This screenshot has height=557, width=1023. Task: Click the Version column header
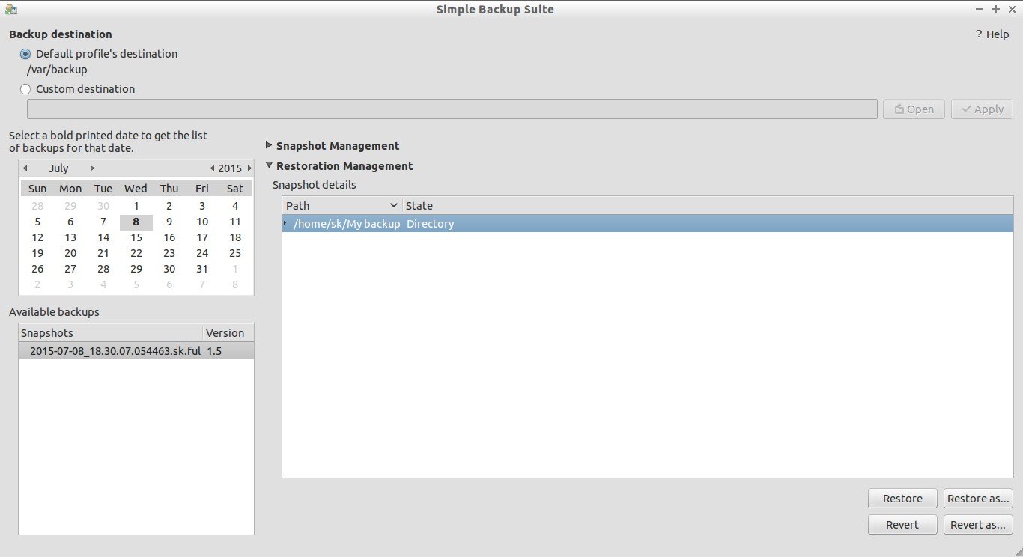[228, 333]
